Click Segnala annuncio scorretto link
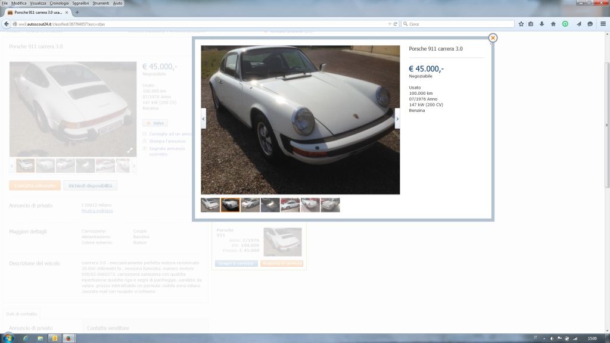The width and height of the screenshot is (610, 343). [167, 151]
